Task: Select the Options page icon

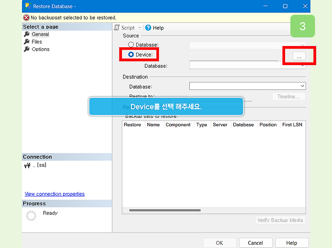Action: (x=27, y=49)
